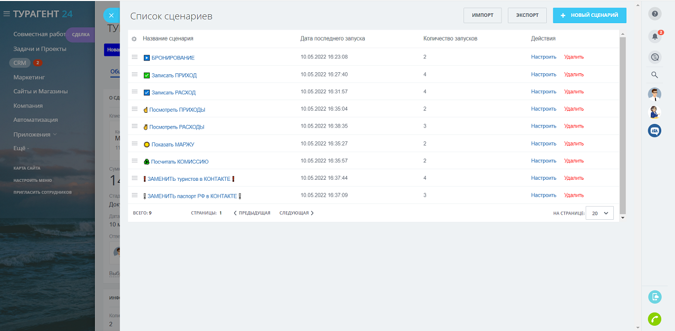Toggle the hamburger main menu icon
This screenshot has width=675, height=331.
(x=7, y=14)
